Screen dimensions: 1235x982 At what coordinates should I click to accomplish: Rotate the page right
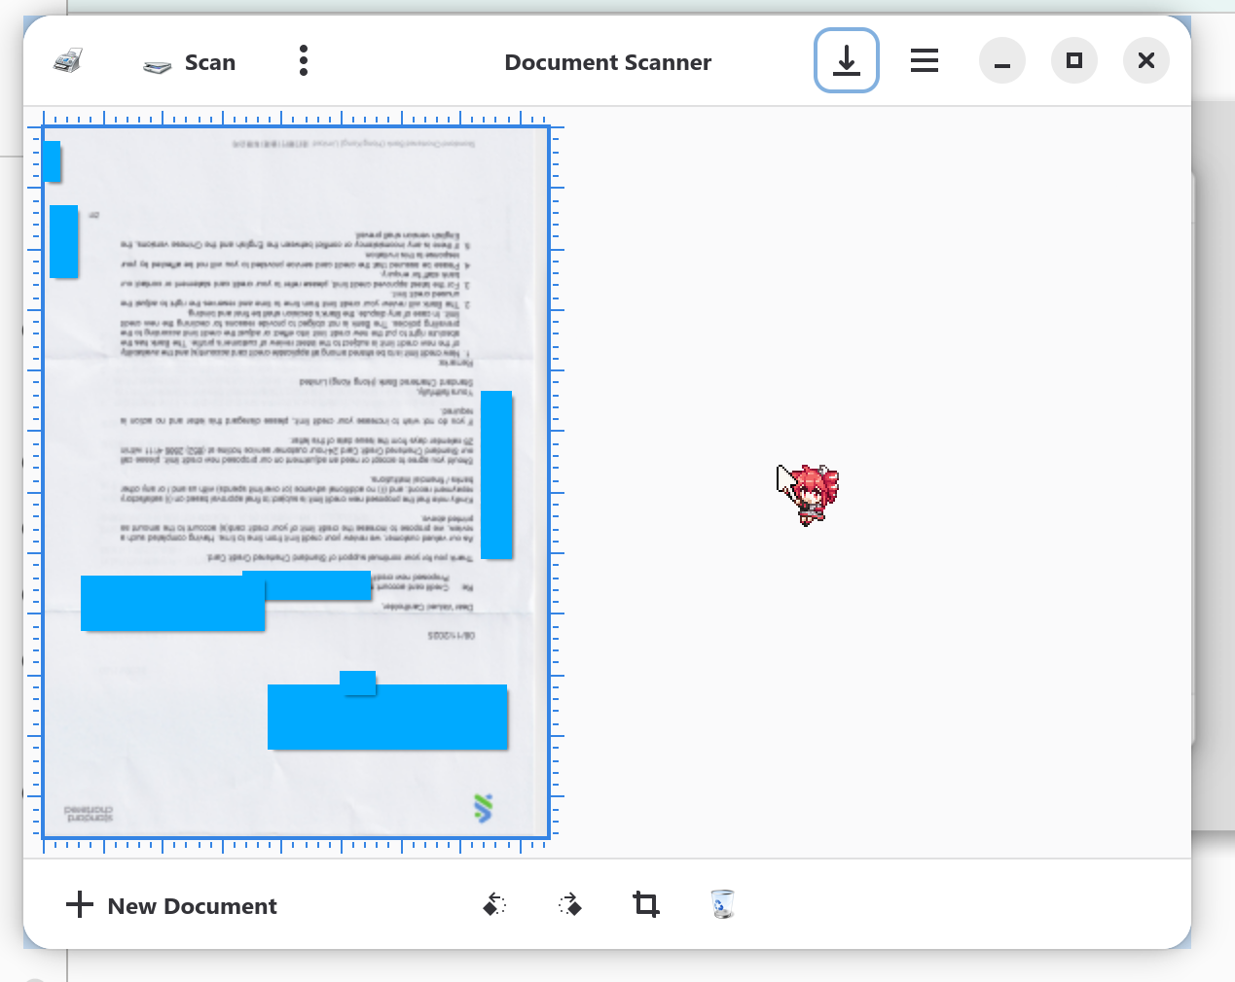[570, 904]
